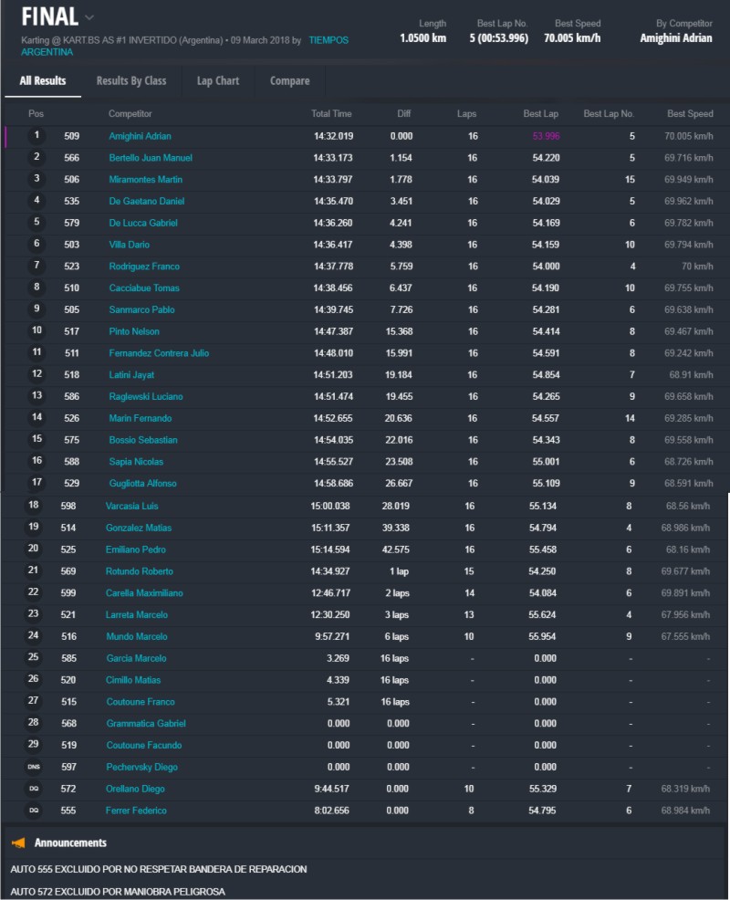Click the purple best lap time 53.996
Viewport: 730px width, 900px height.
pyautogui.click(x=546, y=136)
